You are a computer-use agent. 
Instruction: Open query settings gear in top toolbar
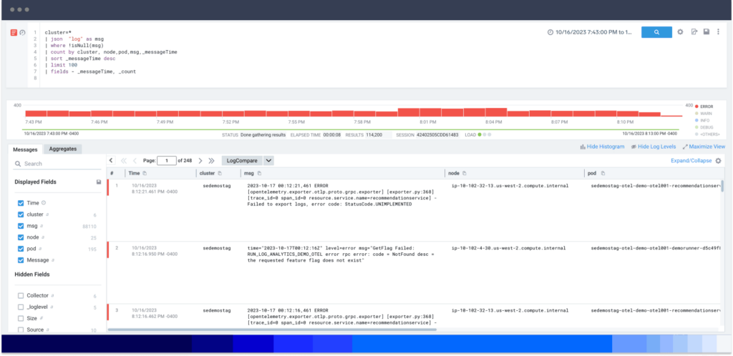pyautogui.click(x=680, y=32)
